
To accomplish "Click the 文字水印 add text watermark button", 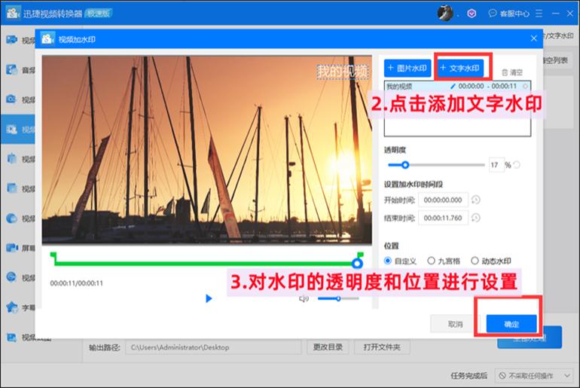I will coord(460,69).
